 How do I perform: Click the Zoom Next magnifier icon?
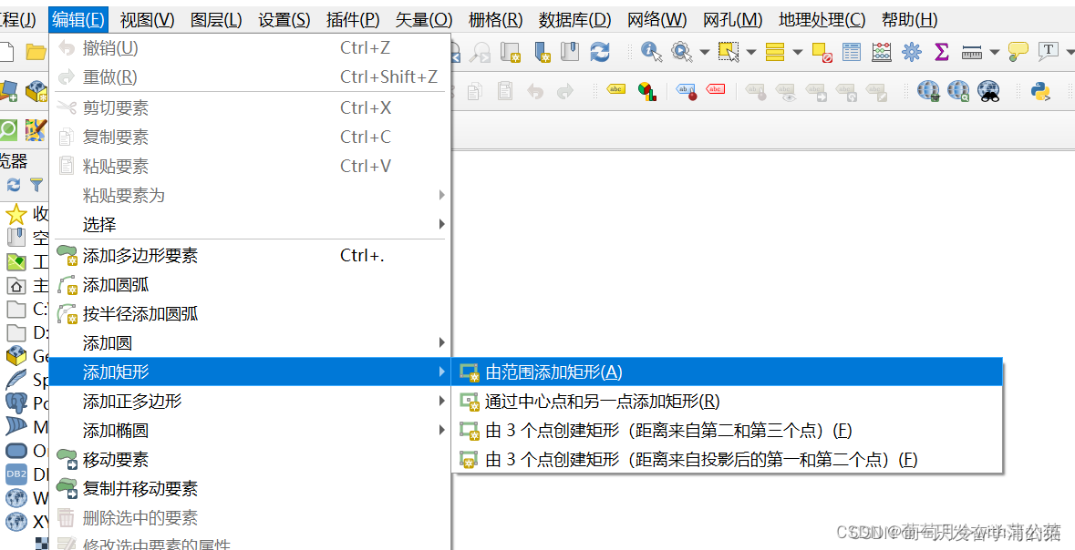pos(480,53)
